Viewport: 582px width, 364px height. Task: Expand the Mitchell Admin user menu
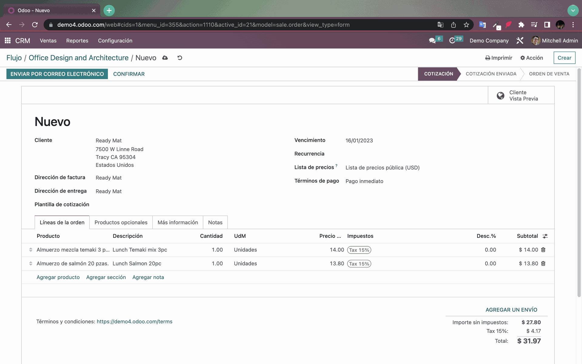pyautogui.click(x=555, y=40)
